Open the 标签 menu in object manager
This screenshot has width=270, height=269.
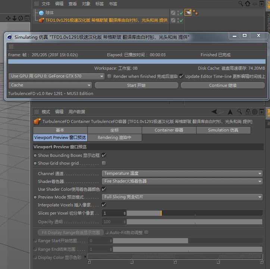click(x=100, y=4)
